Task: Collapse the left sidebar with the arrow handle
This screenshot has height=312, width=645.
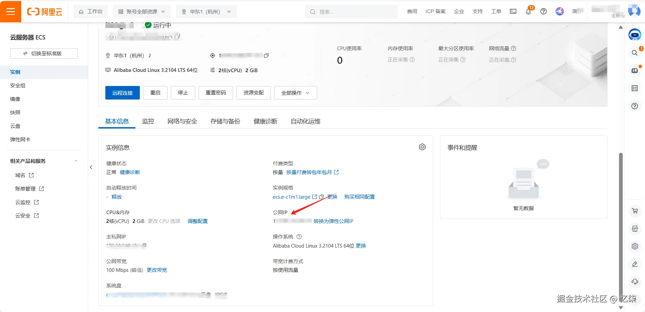Action: point(91,167)
